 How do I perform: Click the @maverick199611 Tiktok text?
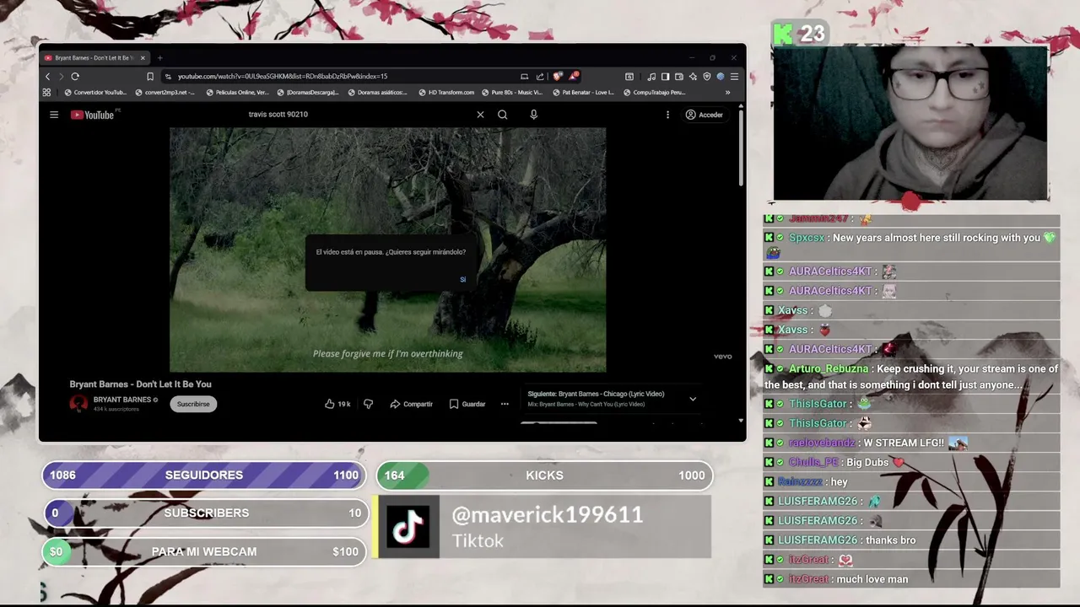click(x=548, y=526)
